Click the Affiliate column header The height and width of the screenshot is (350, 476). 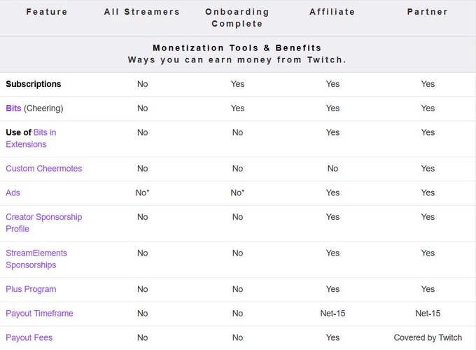(332, 12)
